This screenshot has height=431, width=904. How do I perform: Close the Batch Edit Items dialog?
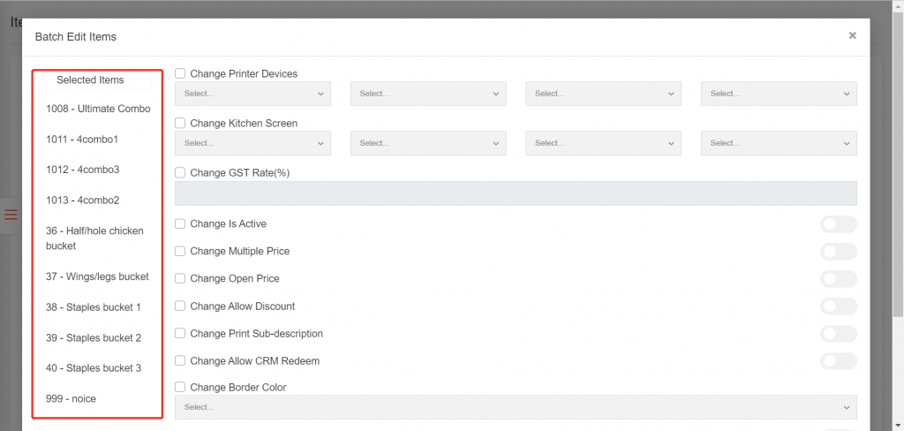point(852,36)
